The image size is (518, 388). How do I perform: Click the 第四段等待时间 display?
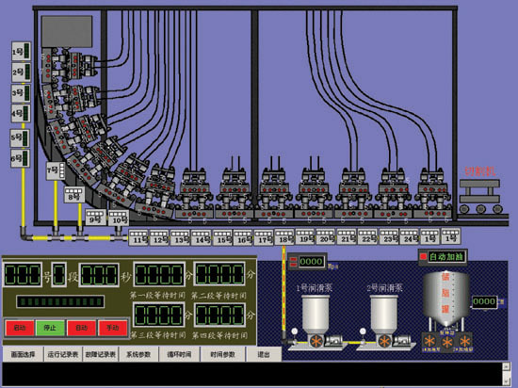pos(219,315)
